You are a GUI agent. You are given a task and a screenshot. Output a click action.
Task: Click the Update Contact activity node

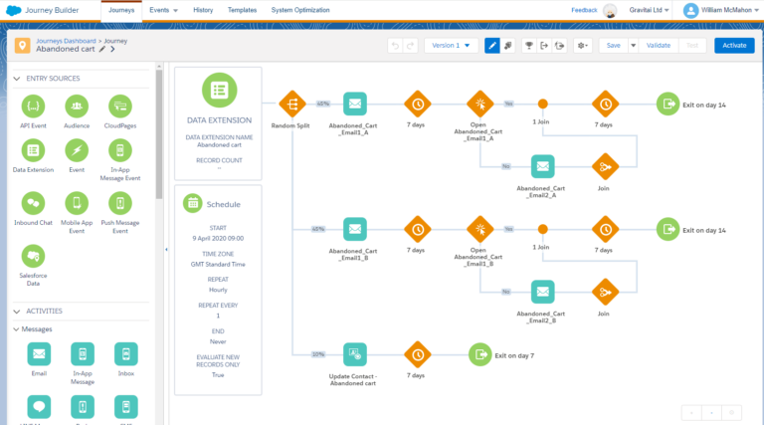[355, 353]
